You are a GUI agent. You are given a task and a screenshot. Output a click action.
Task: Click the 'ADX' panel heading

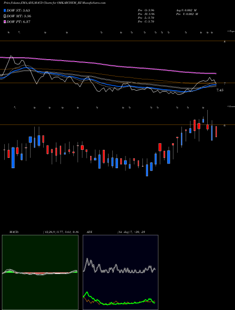coord(89,232)
